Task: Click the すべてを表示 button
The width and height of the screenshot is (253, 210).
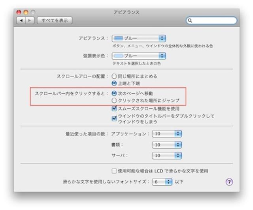Action: click(55, 20)
